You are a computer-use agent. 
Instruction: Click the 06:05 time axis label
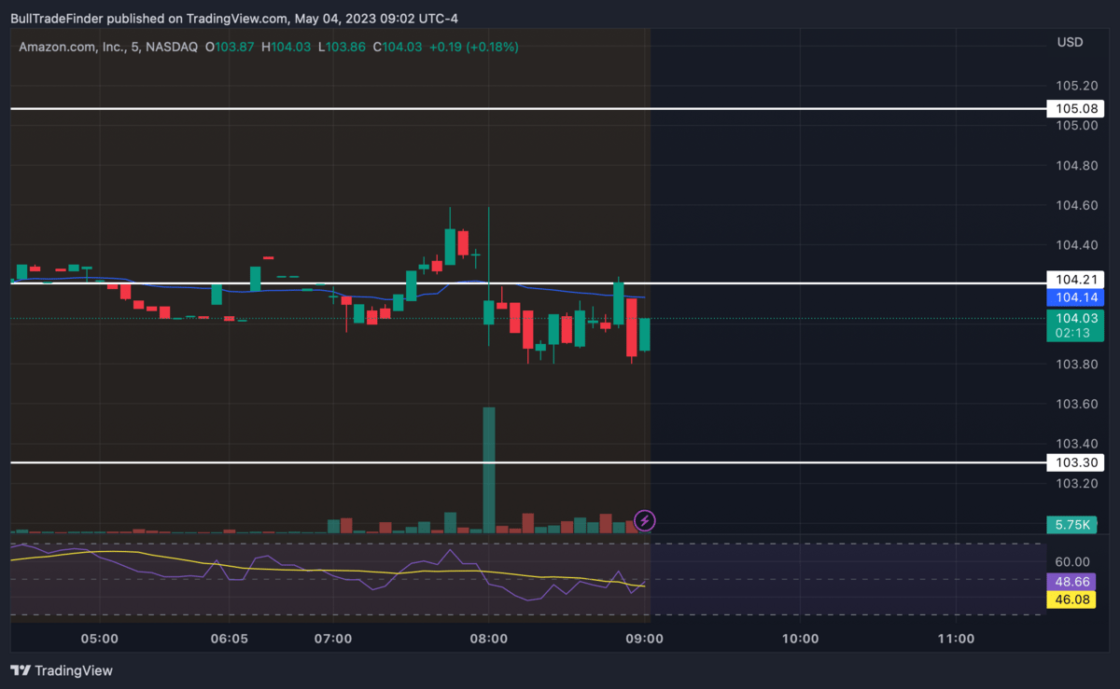(230, 639)
